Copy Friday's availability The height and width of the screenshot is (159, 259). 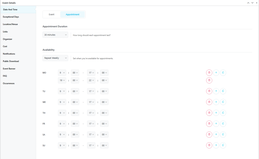223,124
